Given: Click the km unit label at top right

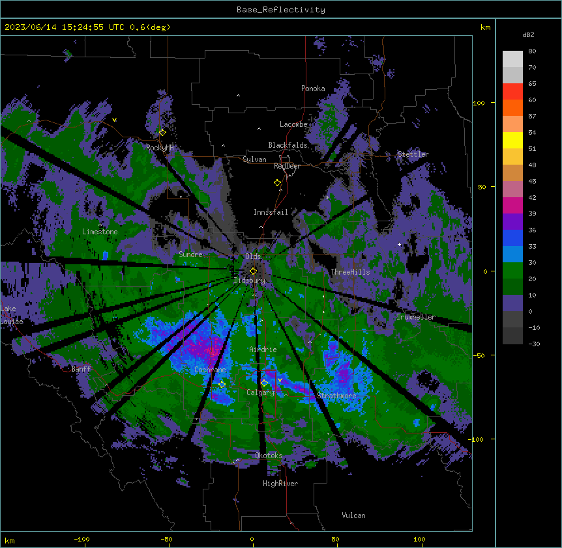Looking at the screenshot, I should click(486, 27).
